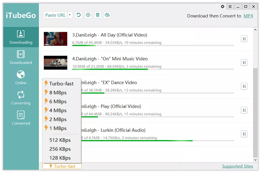Pause the Lurkin Official Audio download
Image resolution: width=261 pixels, height=173 pixels.
[244, 134]
